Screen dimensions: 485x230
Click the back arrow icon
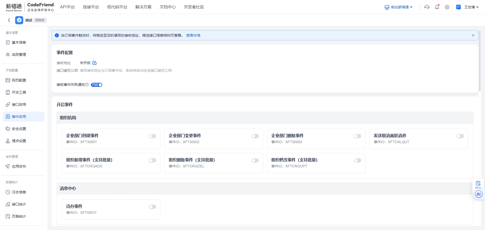point(9,20)
